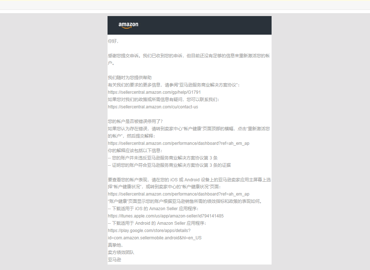Image resolution: width=370 pixels, height=270 pixels.
Task: Click the line 如果您对我们的政策或所需信息有疑问
Action: point(164,100)
